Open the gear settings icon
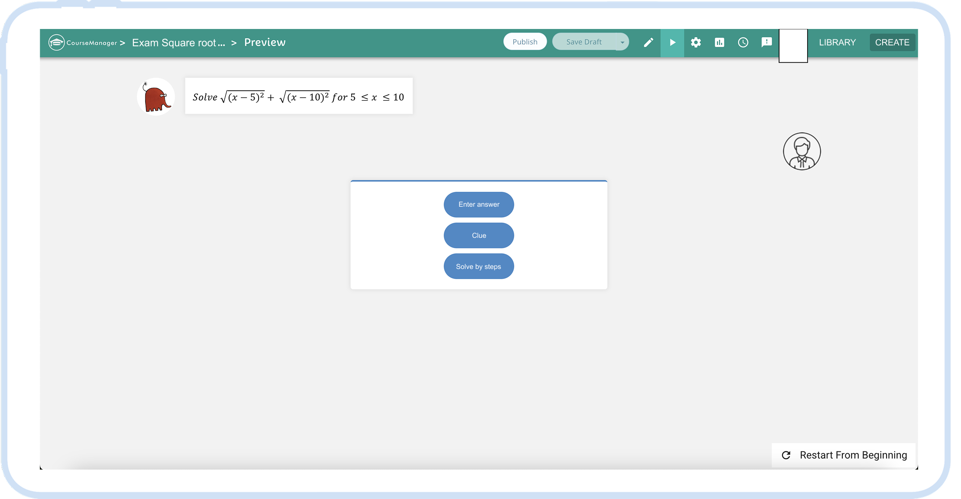This screenshot has width=961, height=499. point(696,42)
